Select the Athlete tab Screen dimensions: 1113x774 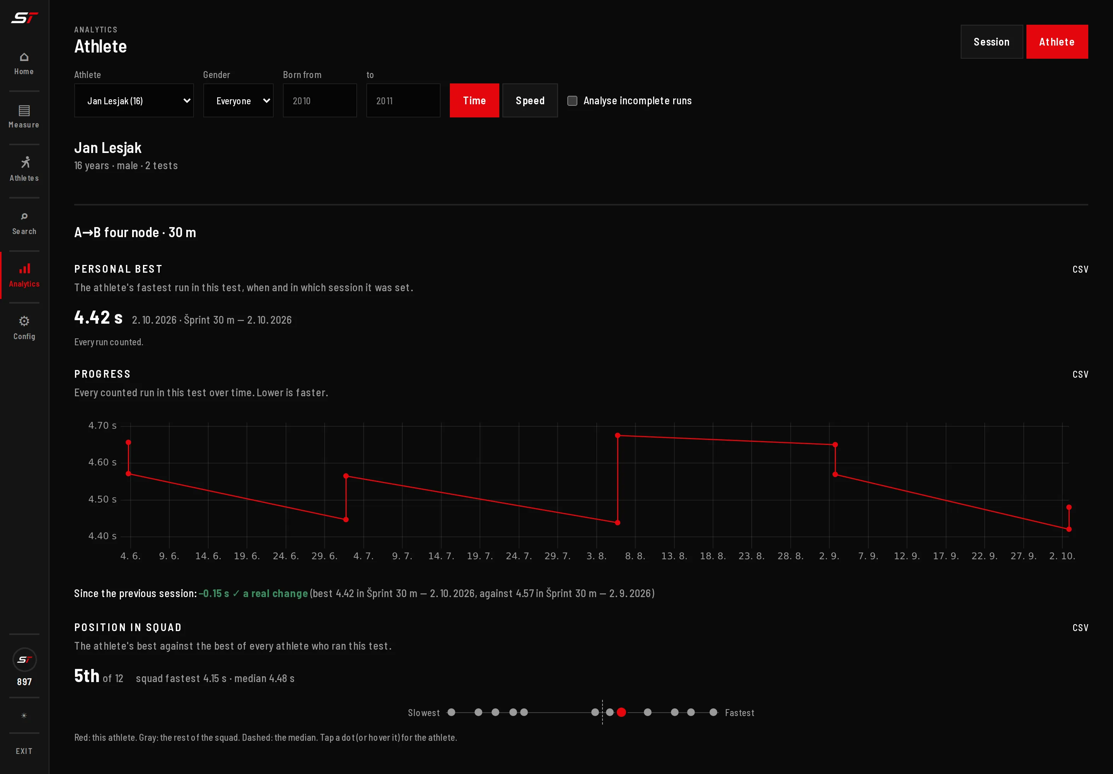coord(1057,42)
